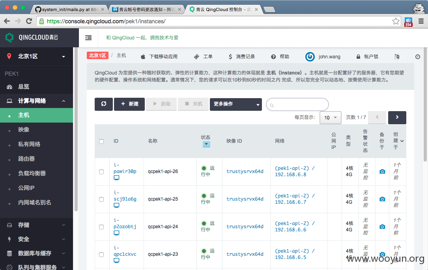
Task: Open console for instance i-scj91a6g
Action: coord(116,205)
